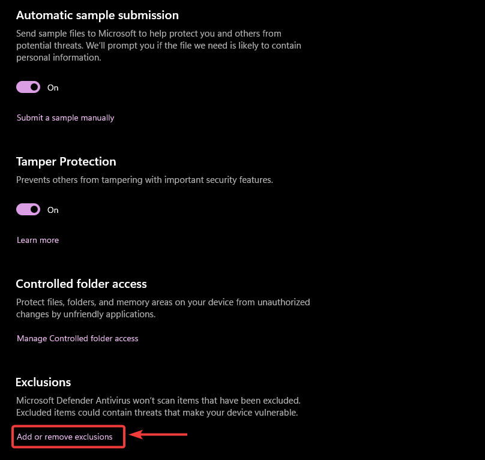Image resolution: width=485 pixels, height=460 pixels.
Task: Click Add or remove exclusions link
Action: (65, 437)
